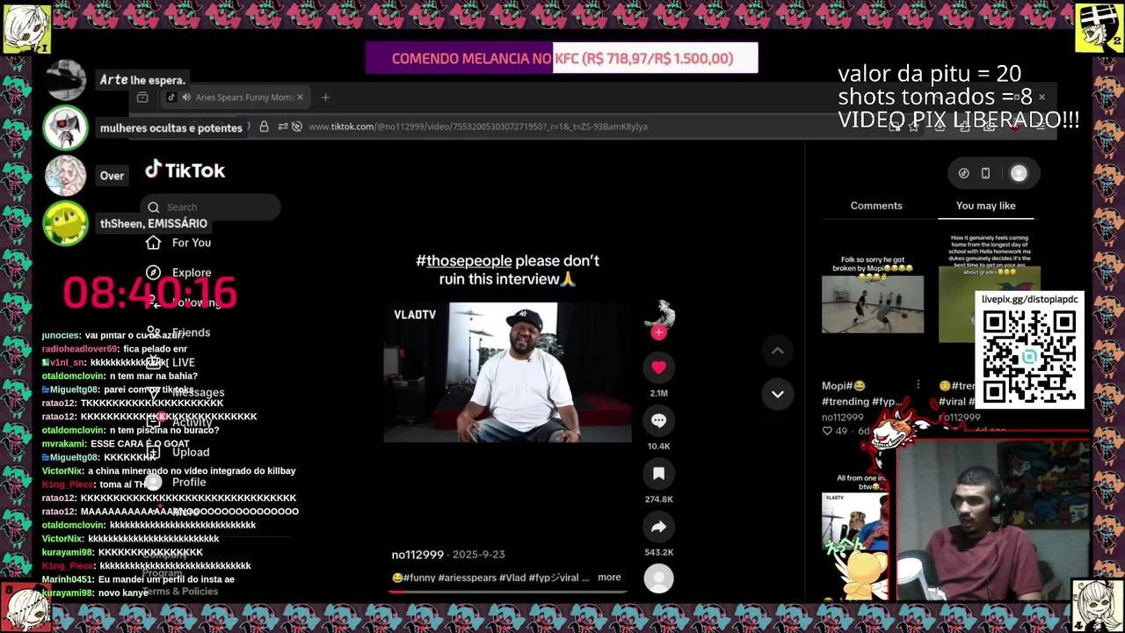The height and width of the screenshot is (633, 1125).
Task: Open the 'All from one in' VLADTV thumbnail
Action: click(855, 520)
